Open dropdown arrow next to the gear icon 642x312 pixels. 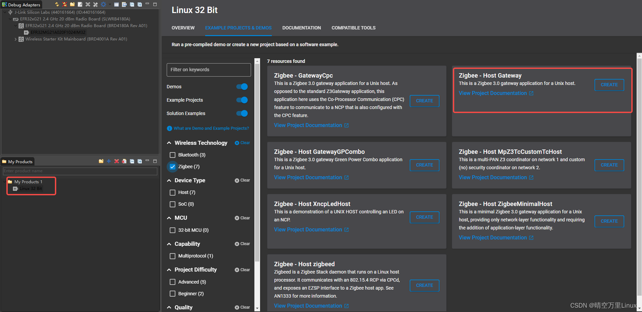109,4
